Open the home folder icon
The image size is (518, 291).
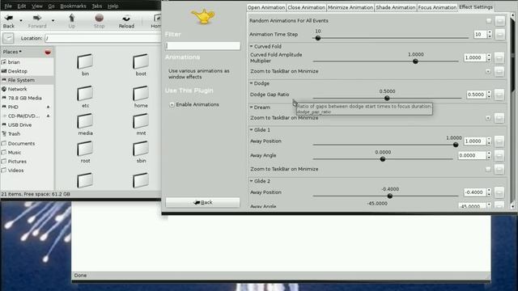pos(141,94)
